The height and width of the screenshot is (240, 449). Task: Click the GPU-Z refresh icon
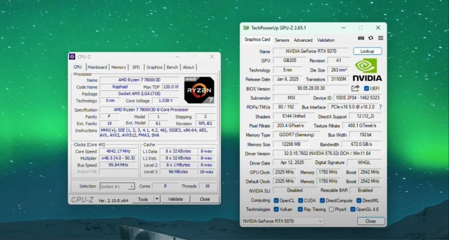[x=371, y=39]
